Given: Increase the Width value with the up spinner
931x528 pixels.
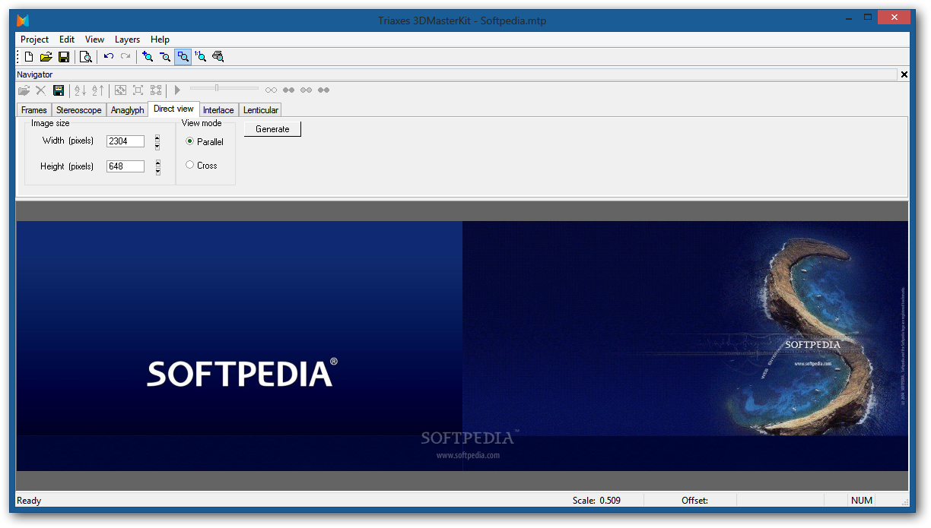Looking at the screenshot, I should click(x=157, y=138).
